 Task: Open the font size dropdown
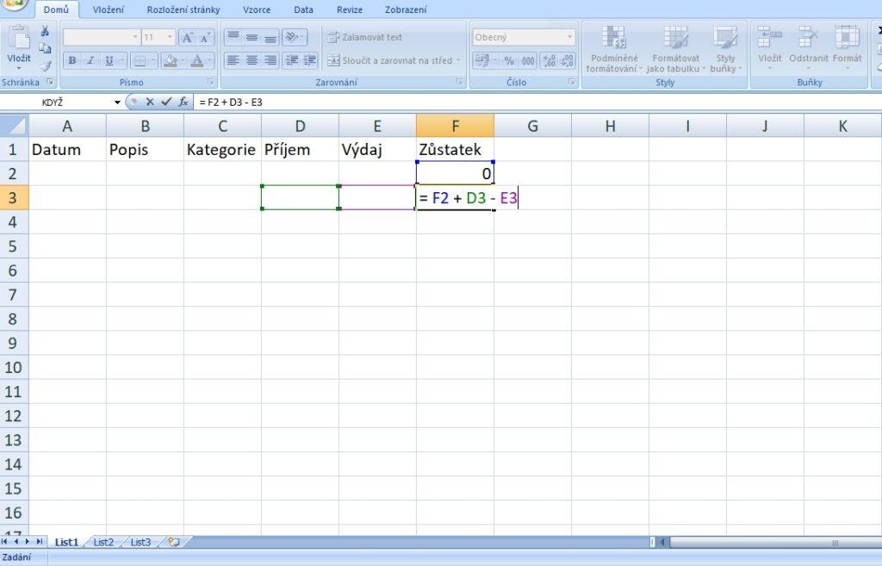click(170, 37)
